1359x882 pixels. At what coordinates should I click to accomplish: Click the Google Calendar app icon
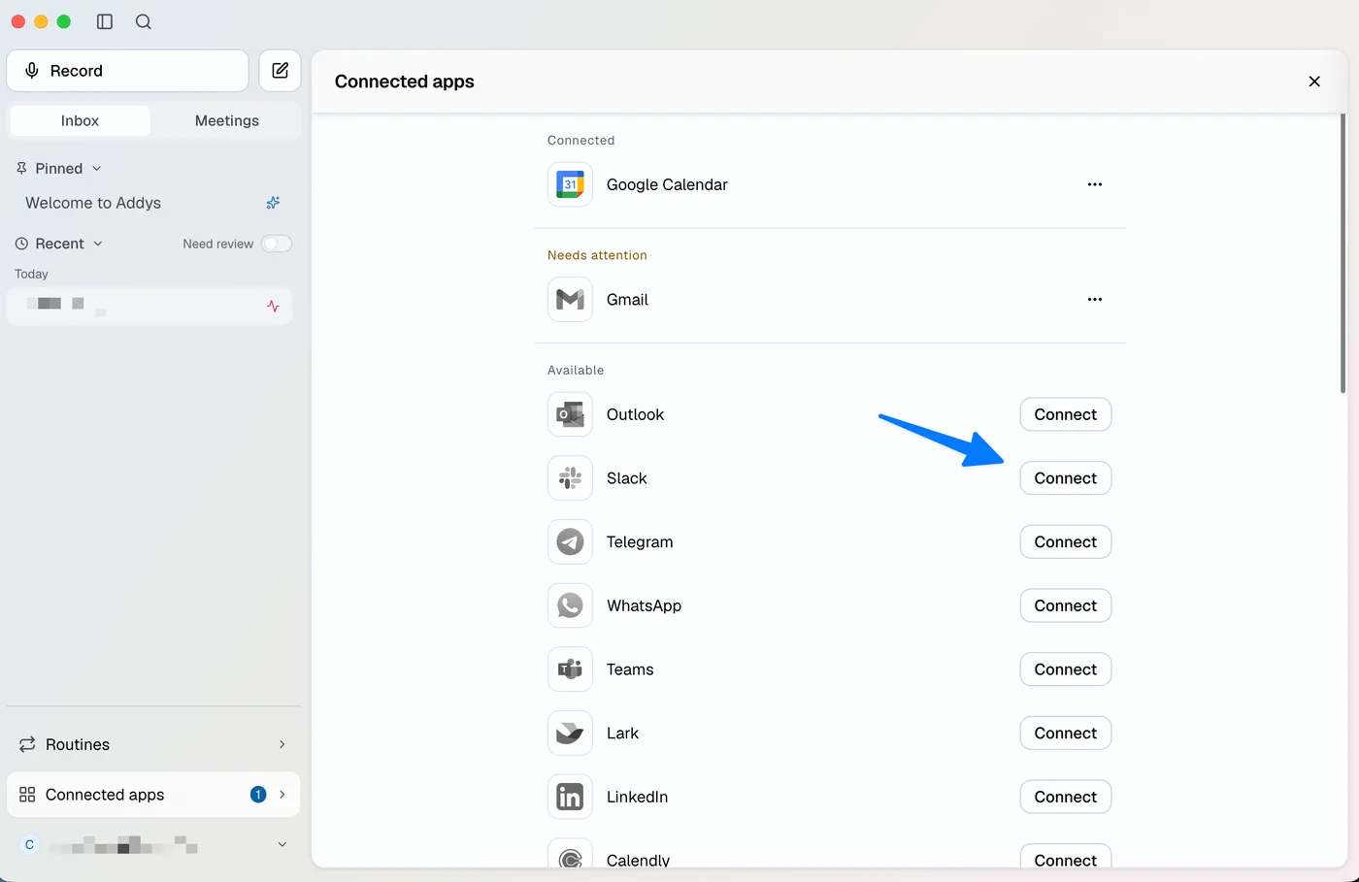570,184
